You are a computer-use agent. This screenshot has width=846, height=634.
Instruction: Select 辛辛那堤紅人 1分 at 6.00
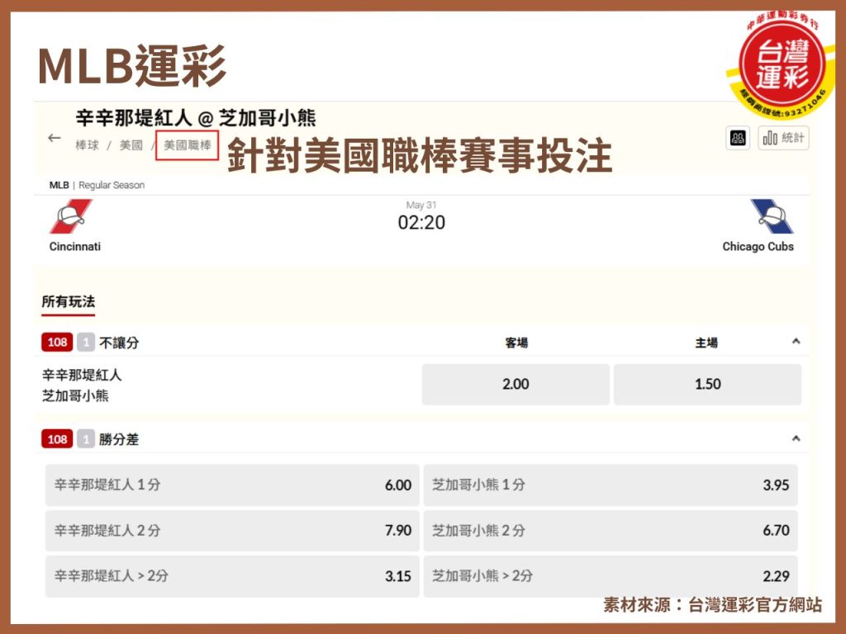point(232,485)
